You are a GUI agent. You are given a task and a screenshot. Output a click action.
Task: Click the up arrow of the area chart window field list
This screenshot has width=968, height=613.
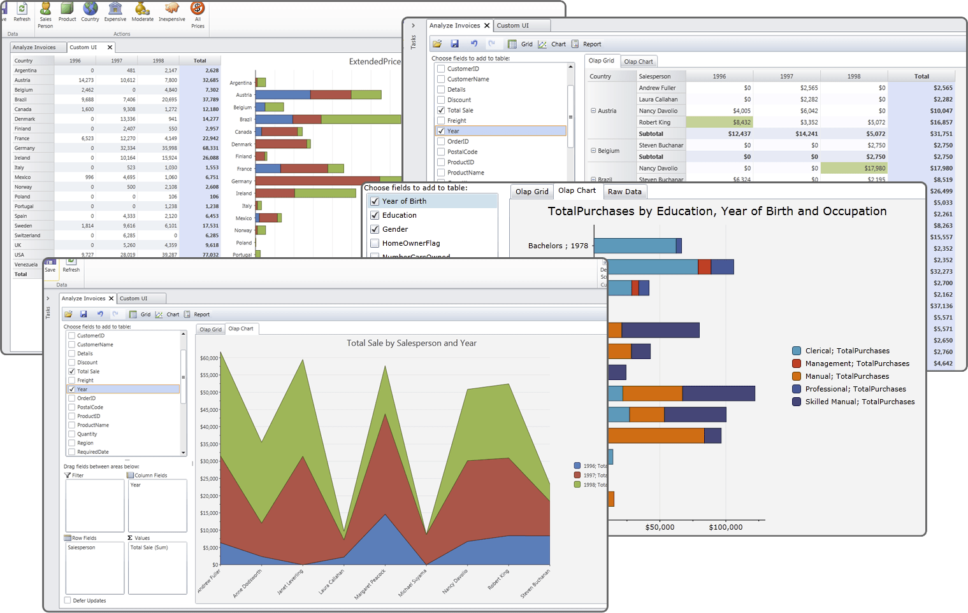point(184,334)
